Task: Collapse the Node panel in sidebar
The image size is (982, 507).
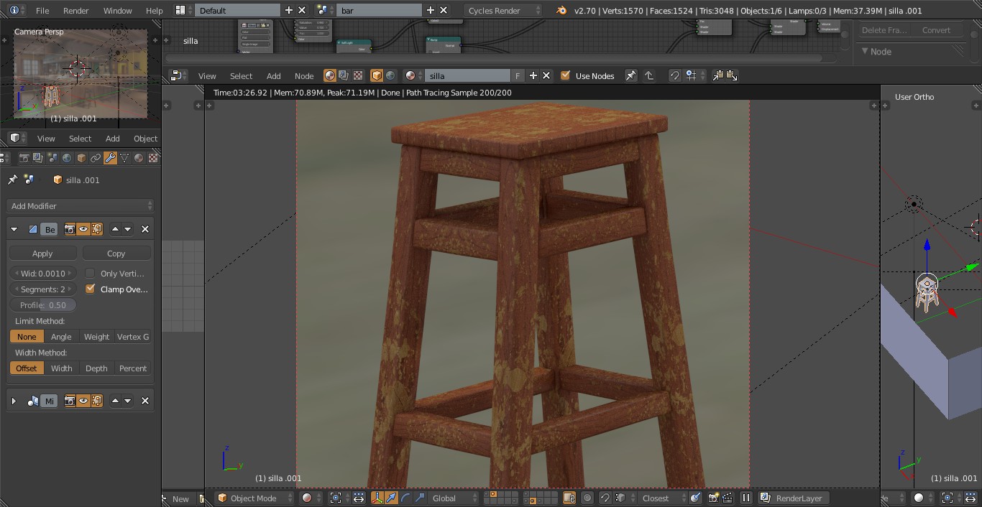Action: [x=865, y=51]
